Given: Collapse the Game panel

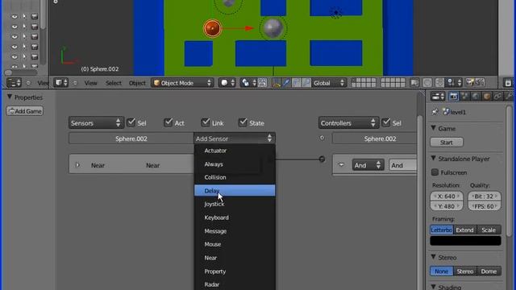Looking at the screenshot, I should click(434, 128).
